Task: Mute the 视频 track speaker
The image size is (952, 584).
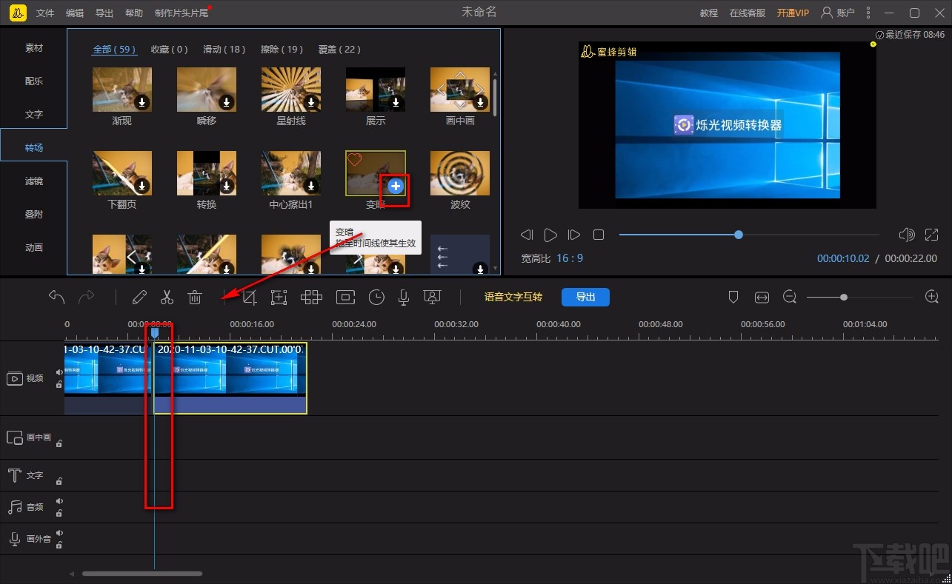Action: [x=59, y=372]
